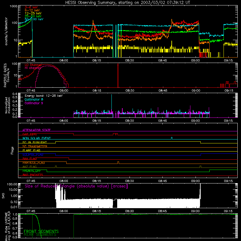The height and width of the screenshot is (241, 241).
Task: Click the SC_IN_SUNLIGHT flag label
Action: pyautogui.click(x=35, y=142)
